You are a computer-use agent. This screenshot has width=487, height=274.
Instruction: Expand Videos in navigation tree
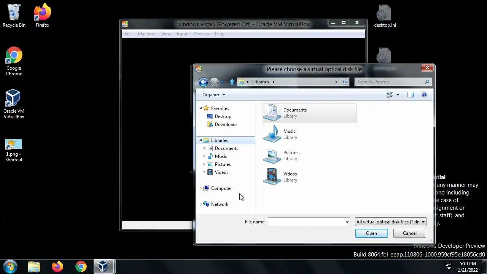[x=204, y=172]
